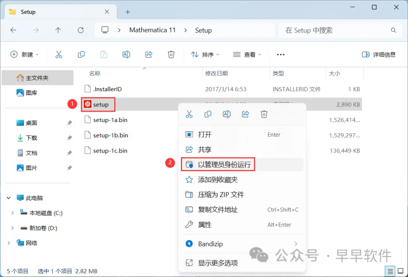The height and width of the screenshot is (277, 408).
Task: Click the toolbar Share icon
Action: (148, 54)
